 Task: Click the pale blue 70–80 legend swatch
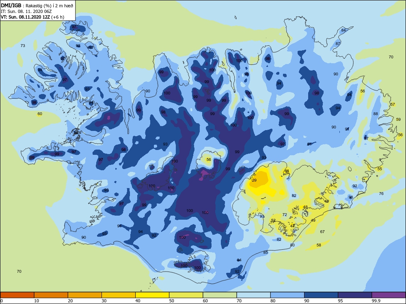253,295
